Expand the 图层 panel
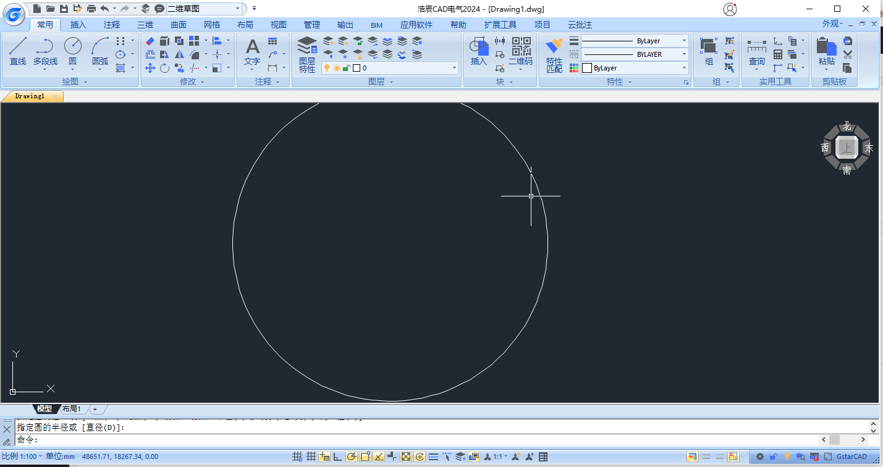This screenshot has height=467, width=883. point(380,82)
